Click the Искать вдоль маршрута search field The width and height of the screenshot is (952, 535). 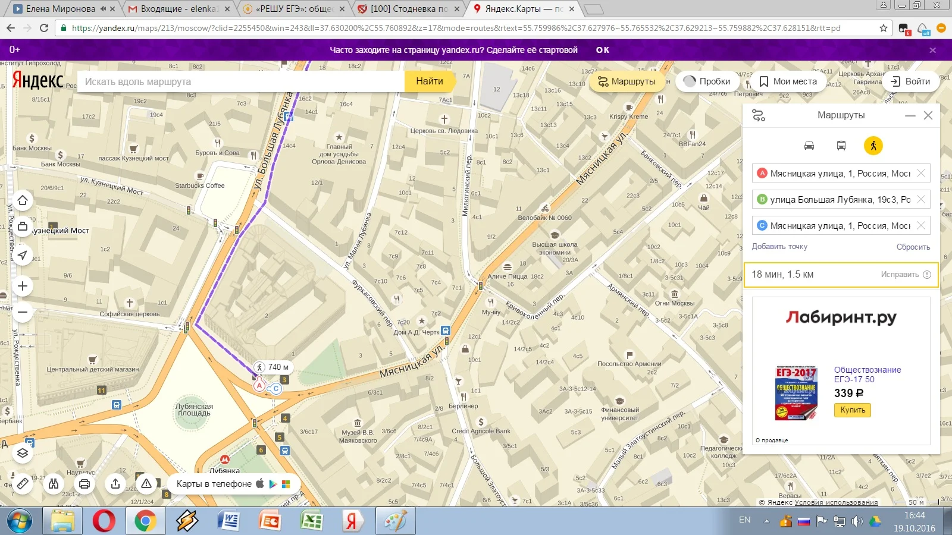coord(241,81)
